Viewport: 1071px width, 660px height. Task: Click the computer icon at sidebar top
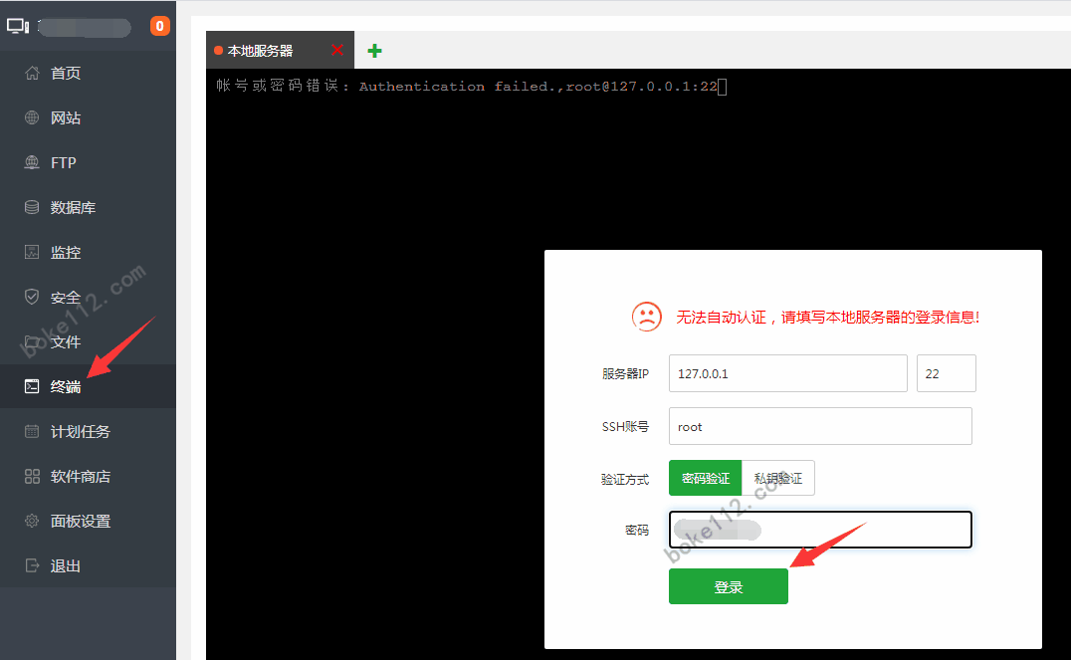click(18, 27)
